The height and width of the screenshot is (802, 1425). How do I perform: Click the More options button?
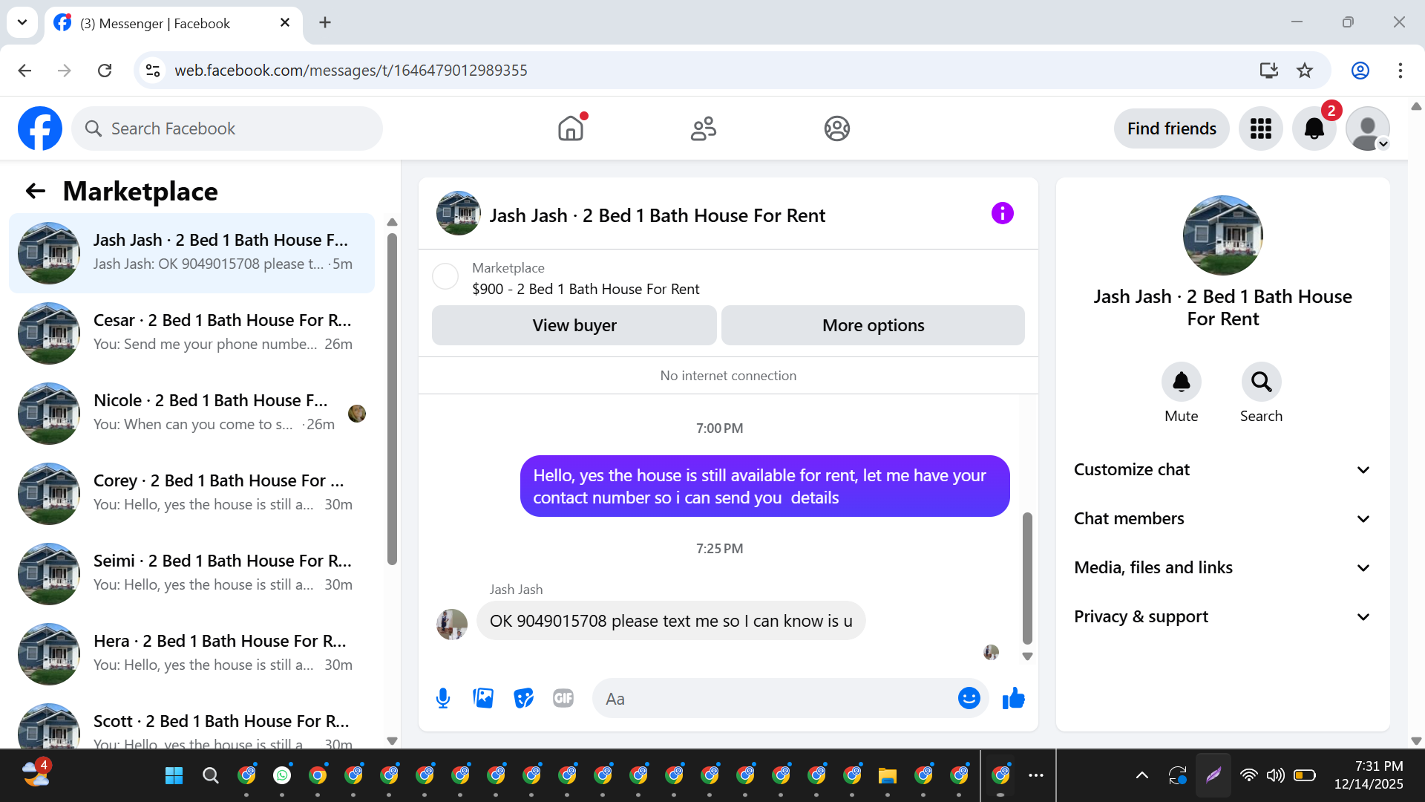pyautogui.click(x=873, y=326)
